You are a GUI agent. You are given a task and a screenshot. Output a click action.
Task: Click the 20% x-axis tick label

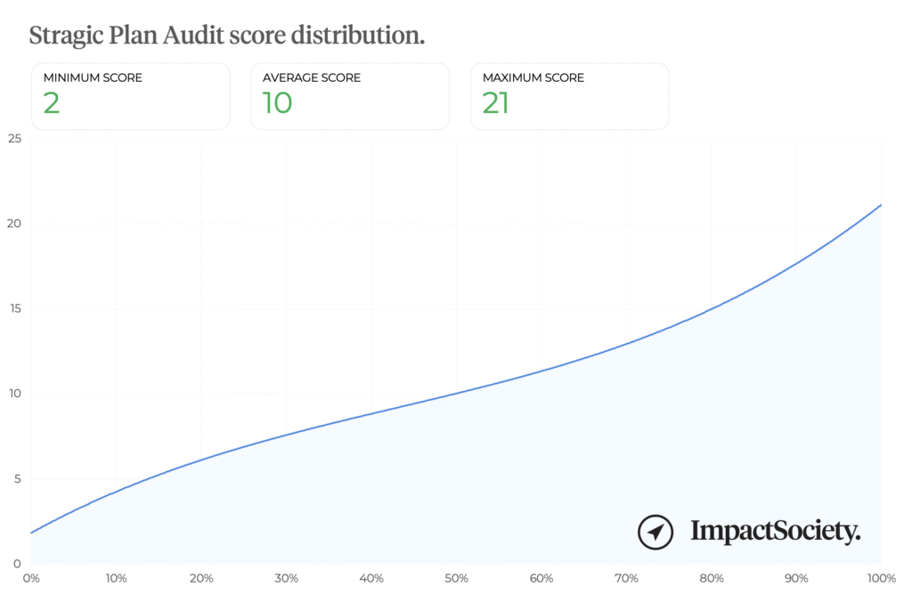point(201,579)
